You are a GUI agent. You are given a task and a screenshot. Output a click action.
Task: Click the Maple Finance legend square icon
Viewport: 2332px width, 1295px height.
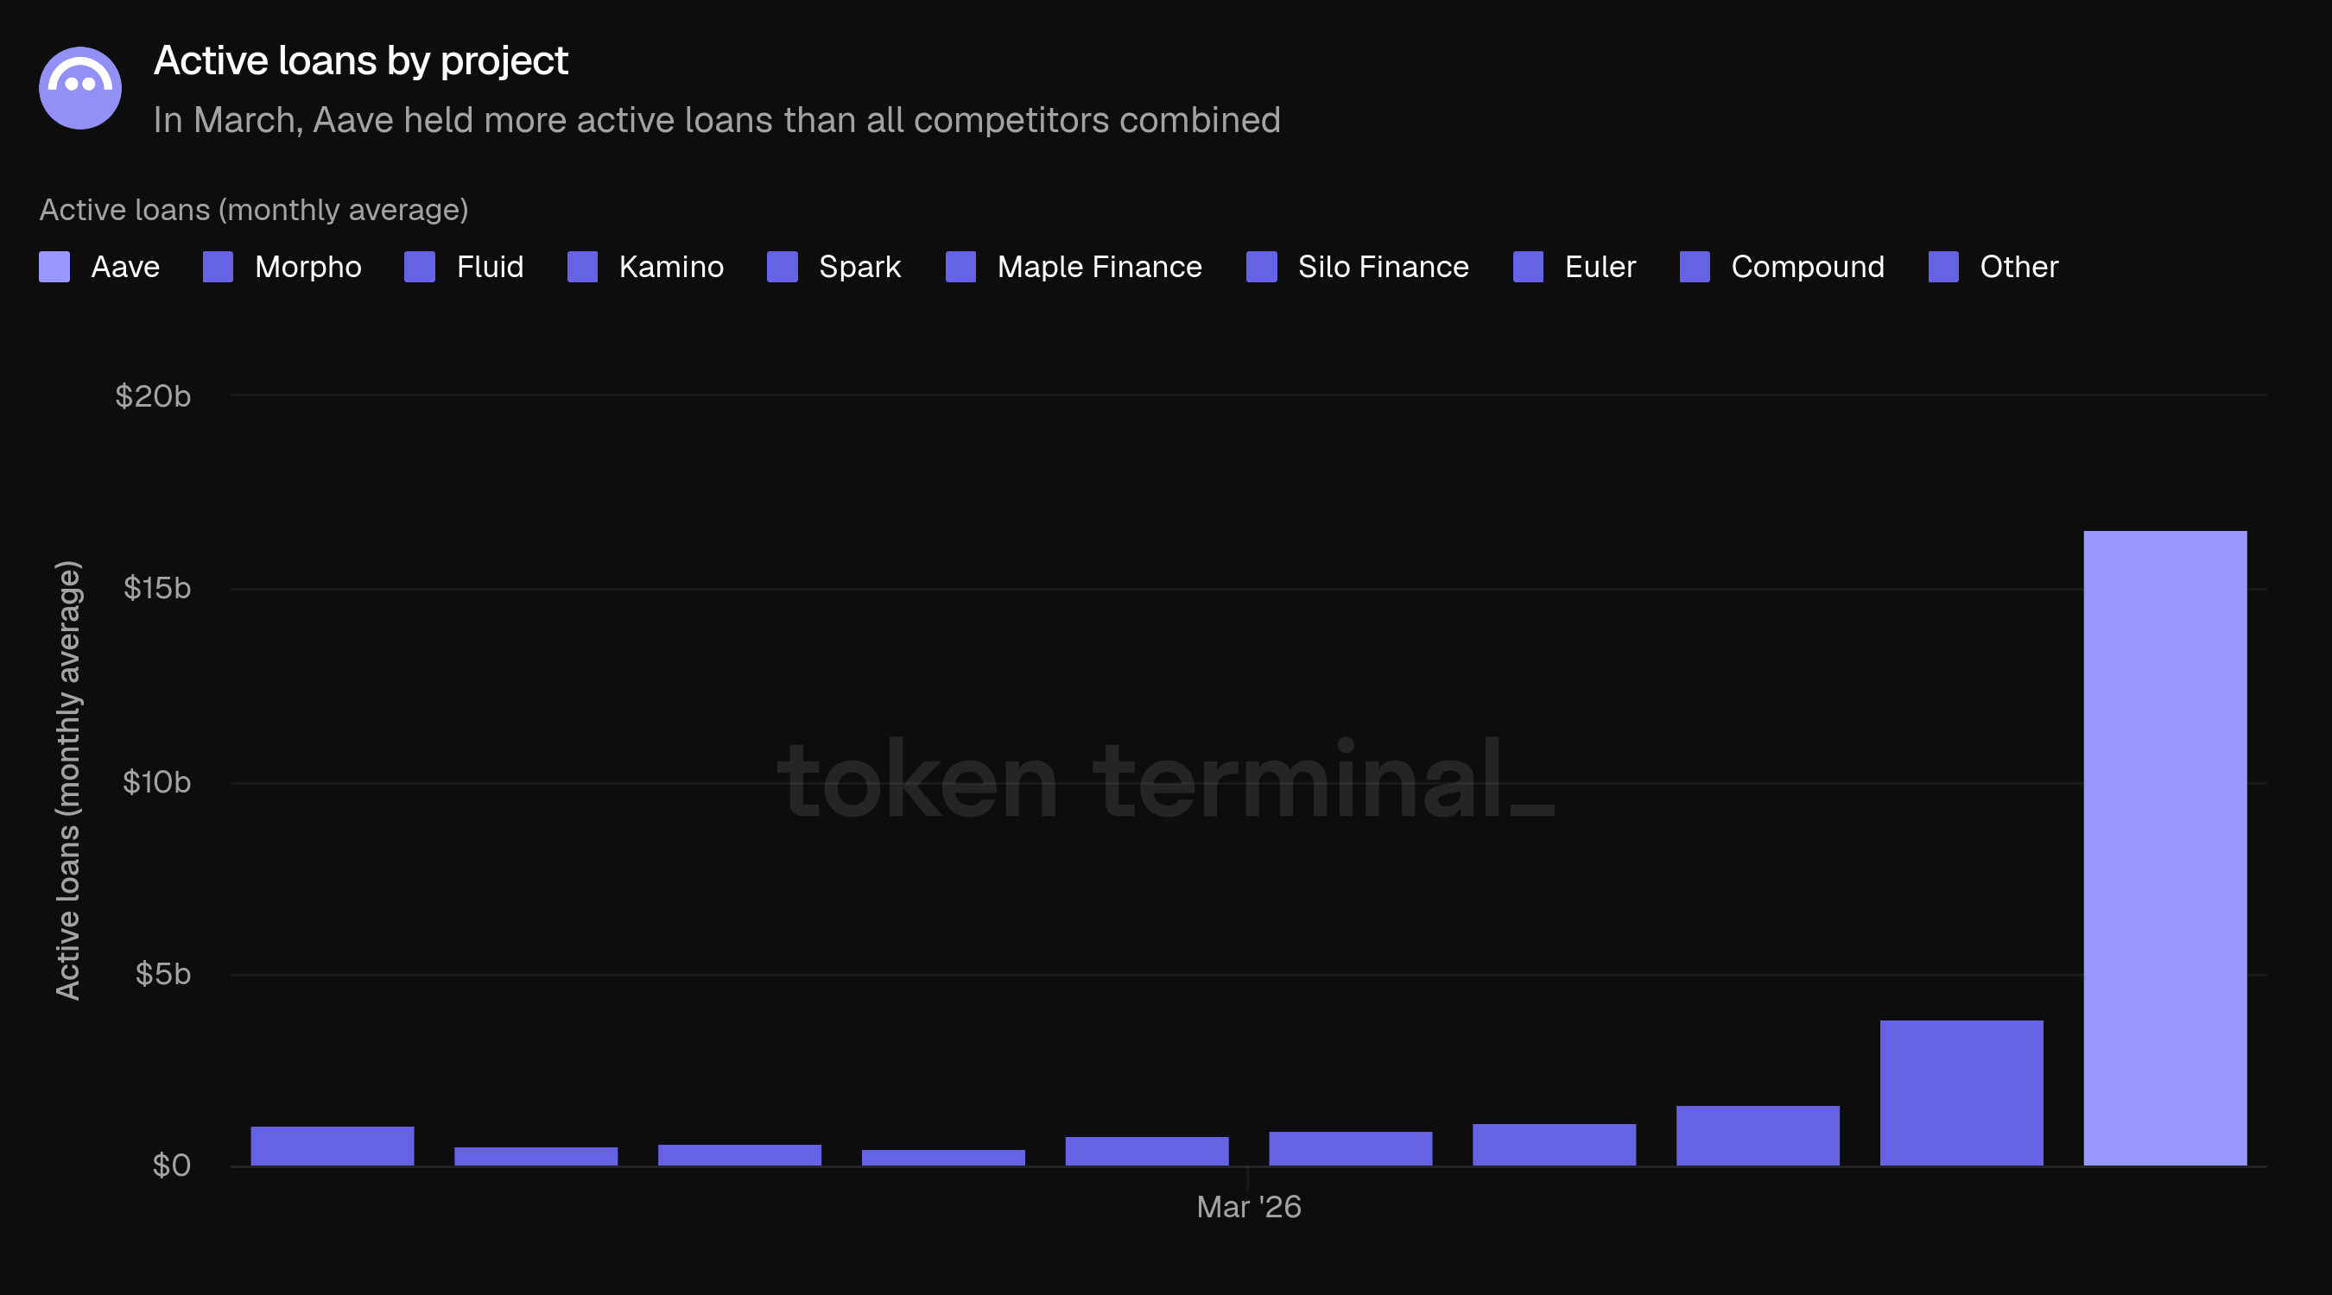click(960, 267)
